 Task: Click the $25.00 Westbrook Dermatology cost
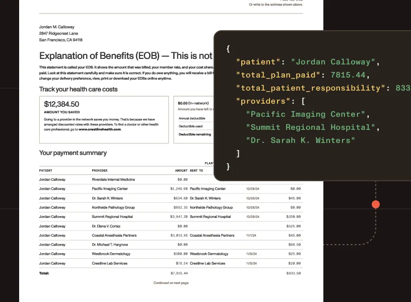pyautogui.click(x=295, y=254)
